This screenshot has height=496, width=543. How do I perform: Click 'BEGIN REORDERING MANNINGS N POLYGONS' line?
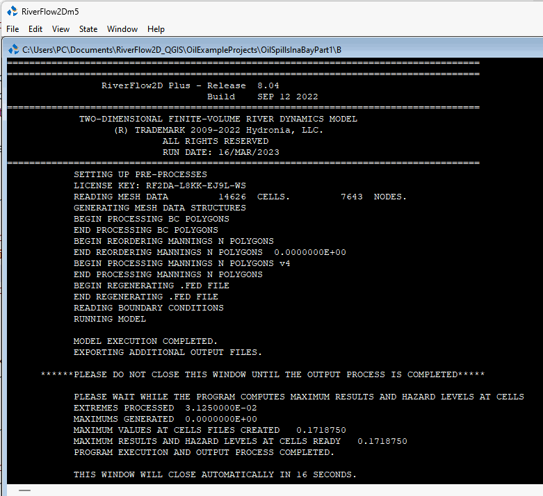(x=174, y=241)
